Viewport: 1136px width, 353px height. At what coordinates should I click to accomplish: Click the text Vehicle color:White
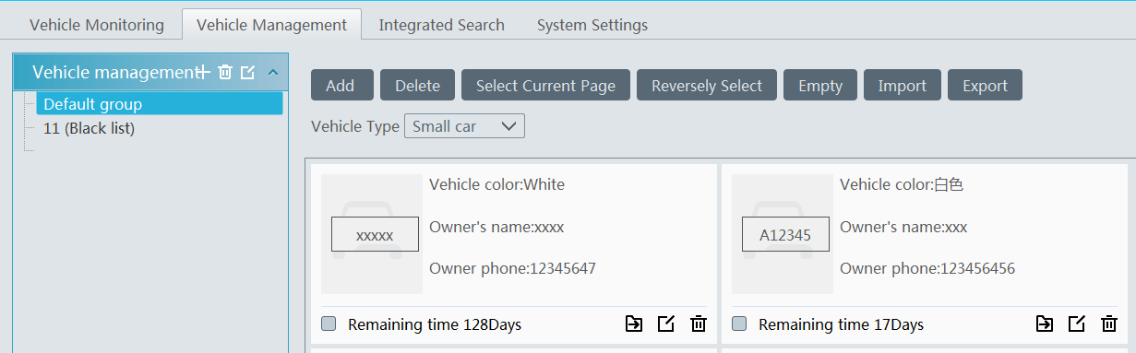tap(496, 184)
